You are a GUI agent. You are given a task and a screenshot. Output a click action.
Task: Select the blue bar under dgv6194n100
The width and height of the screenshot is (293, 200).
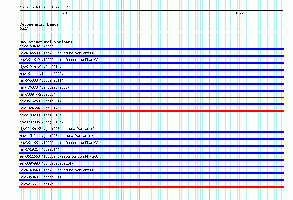[x=151, y=70]
